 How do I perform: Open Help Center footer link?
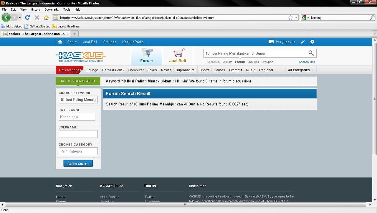point(110,197)
